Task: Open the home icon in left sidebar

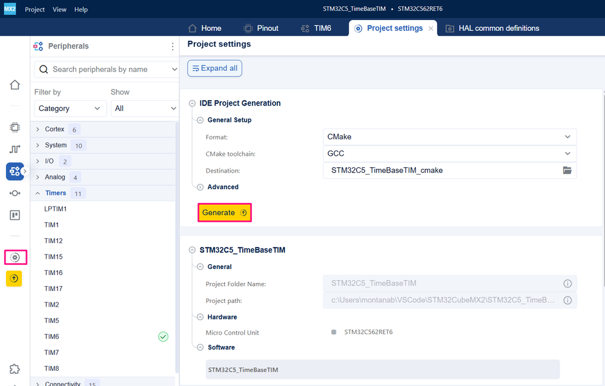Action: [x=15, y=85]
